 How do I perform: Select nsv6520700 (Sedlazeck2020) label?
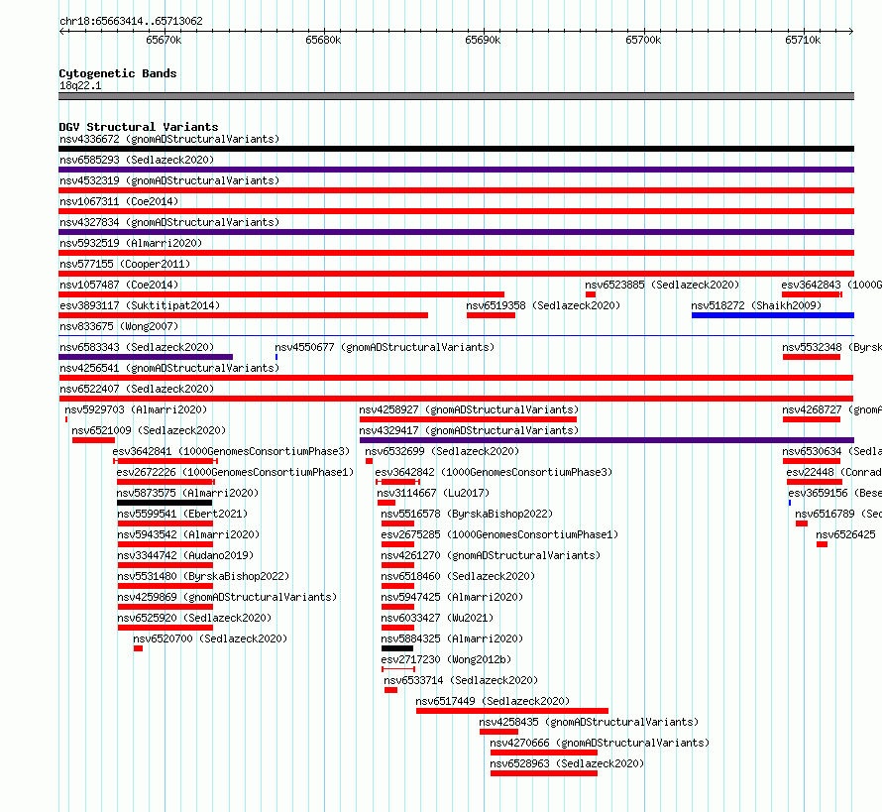click(210, 638)
